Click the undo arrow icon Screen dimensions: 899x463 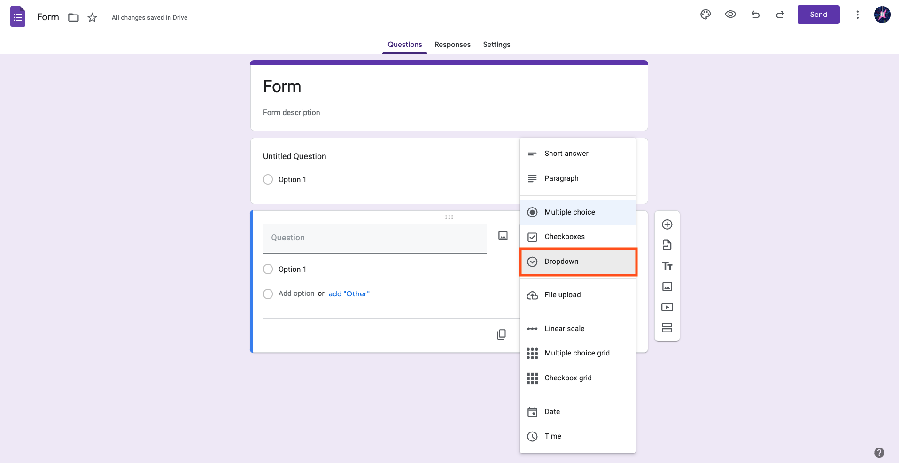point(755,15)
